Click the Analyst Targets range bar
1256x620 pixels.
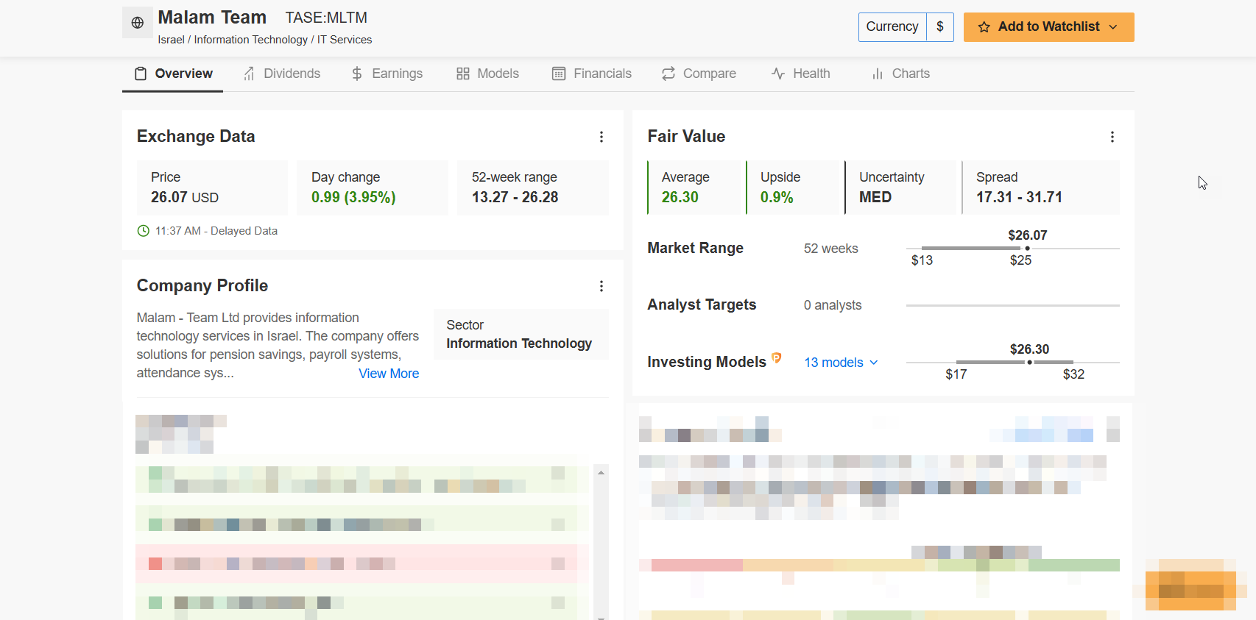pos(1013,305)
